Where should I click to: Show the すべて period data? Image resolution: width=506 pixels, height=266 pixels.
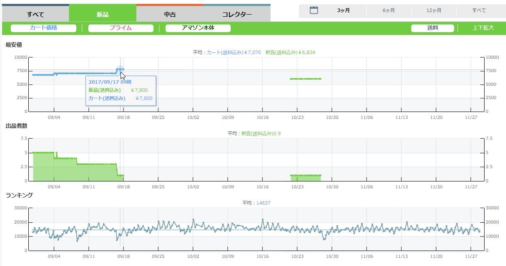(x=479, y=11)
